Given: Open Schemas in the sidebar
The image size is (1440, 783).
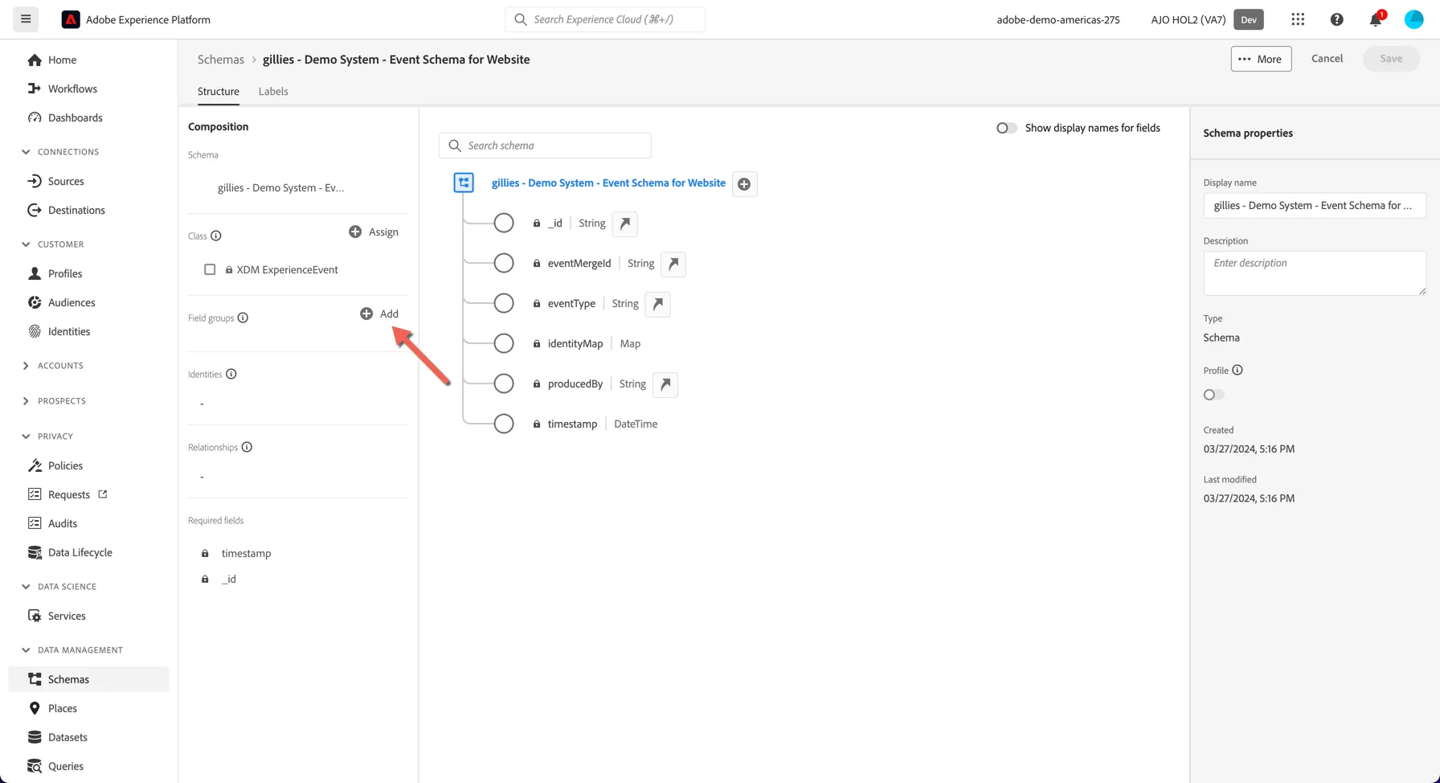Looking at the screenshot, I should [88, 679].
